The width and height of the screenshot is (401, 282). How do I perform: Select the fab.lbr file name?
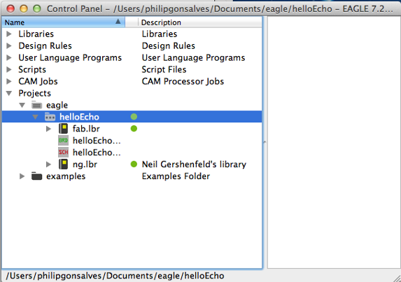(x=86, y=129)
